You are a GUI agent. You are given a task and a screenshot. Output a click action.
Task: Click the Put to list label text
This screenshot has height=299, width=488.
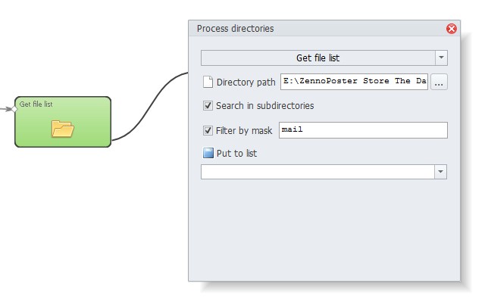click(236, 153)
